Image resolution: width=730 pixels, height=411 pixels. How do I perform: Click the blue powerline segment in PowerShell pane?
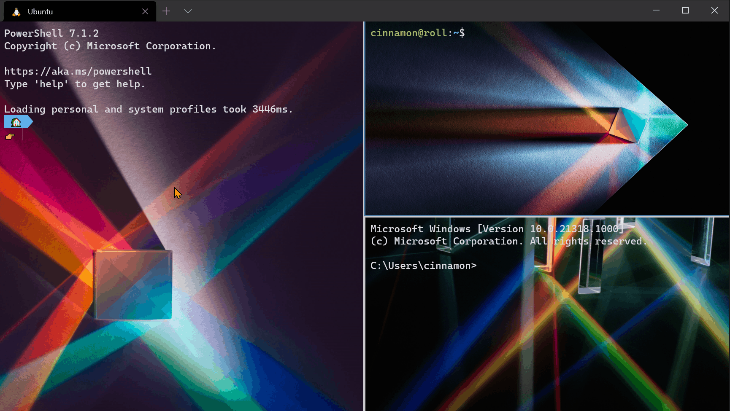tap(25, 121)
